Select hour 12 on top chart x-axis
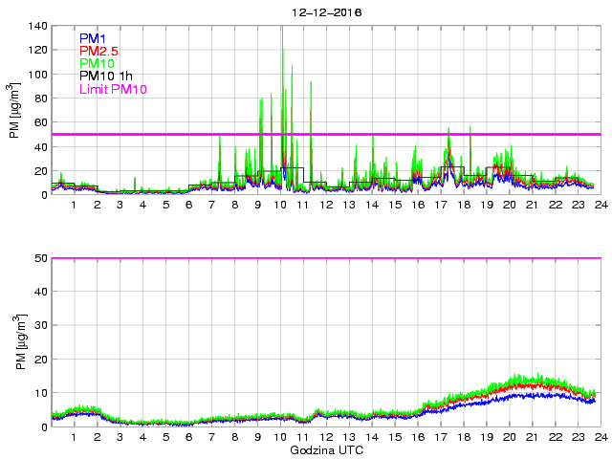 (x=326, y=205)
